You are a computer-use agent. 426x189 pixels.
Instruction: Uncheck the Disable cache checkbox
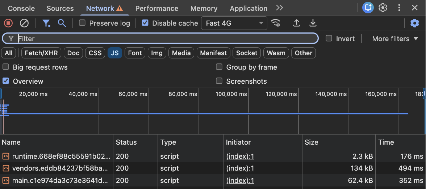pos(145,23)
